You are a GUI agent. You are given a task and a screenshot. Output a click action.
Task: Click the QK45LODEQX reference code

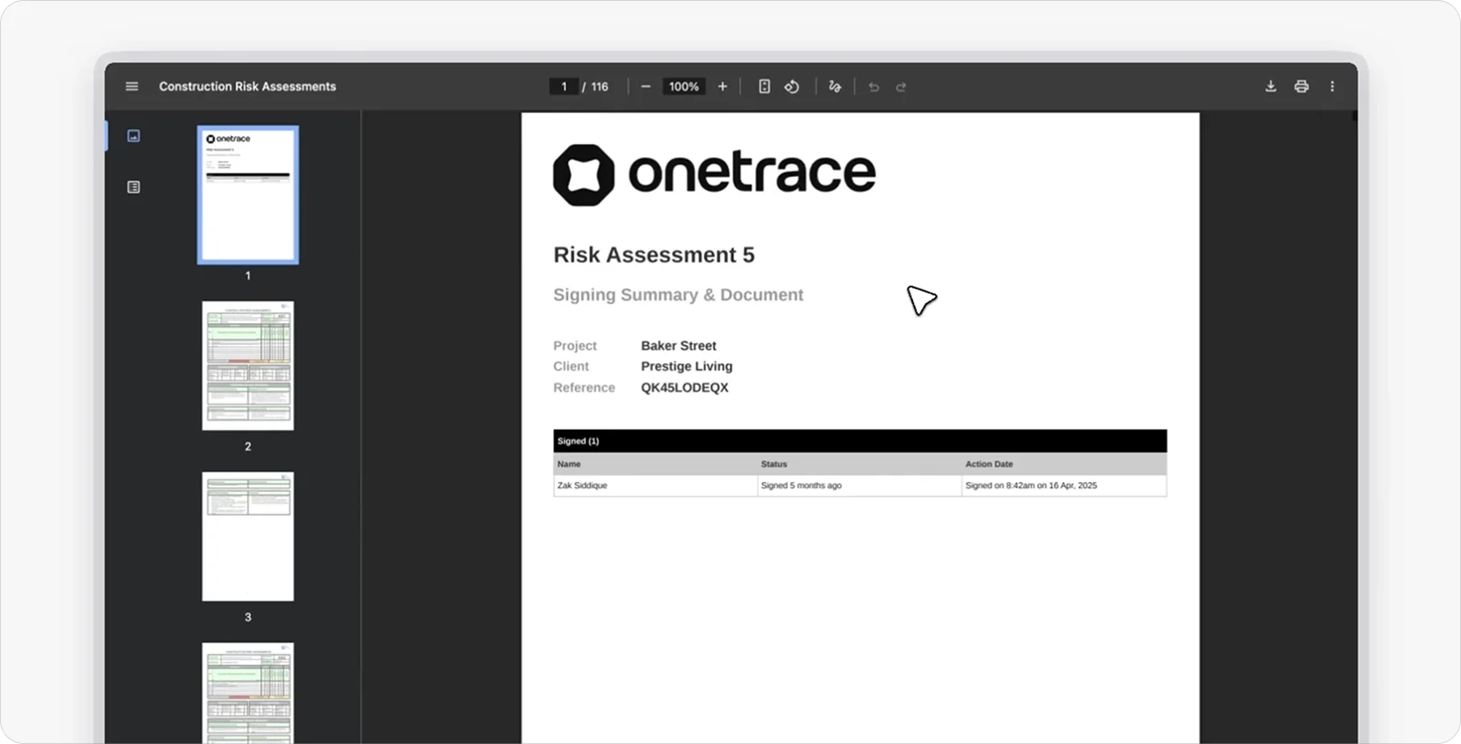tap(685, 387)
